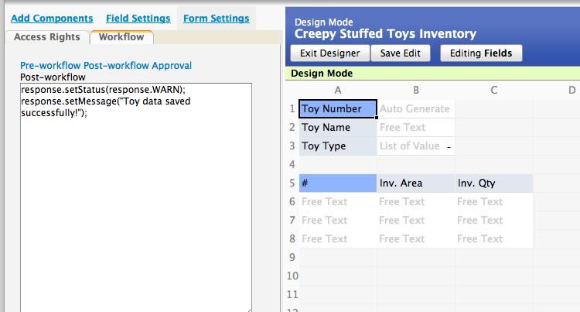The height and width of the screenshot is (312, 580).
Task: Click the Toy Type label cell
Action: [337, 146]
